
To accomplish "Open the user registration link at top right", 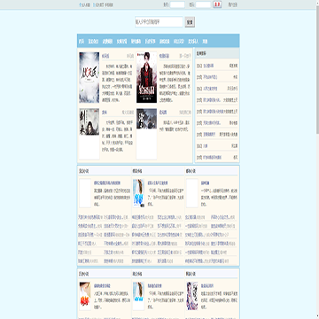I will tap(233, 5).
